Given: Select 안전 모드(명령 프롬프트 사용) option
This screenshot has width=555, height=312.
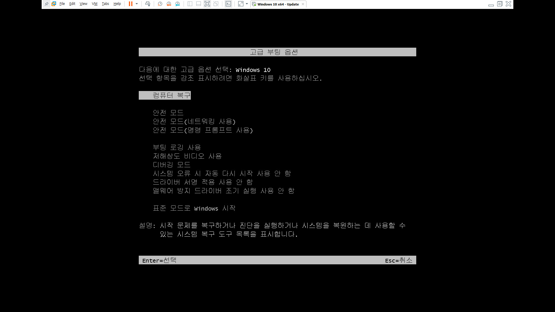Looking at the screenshot, I should [x=203, y=130].
